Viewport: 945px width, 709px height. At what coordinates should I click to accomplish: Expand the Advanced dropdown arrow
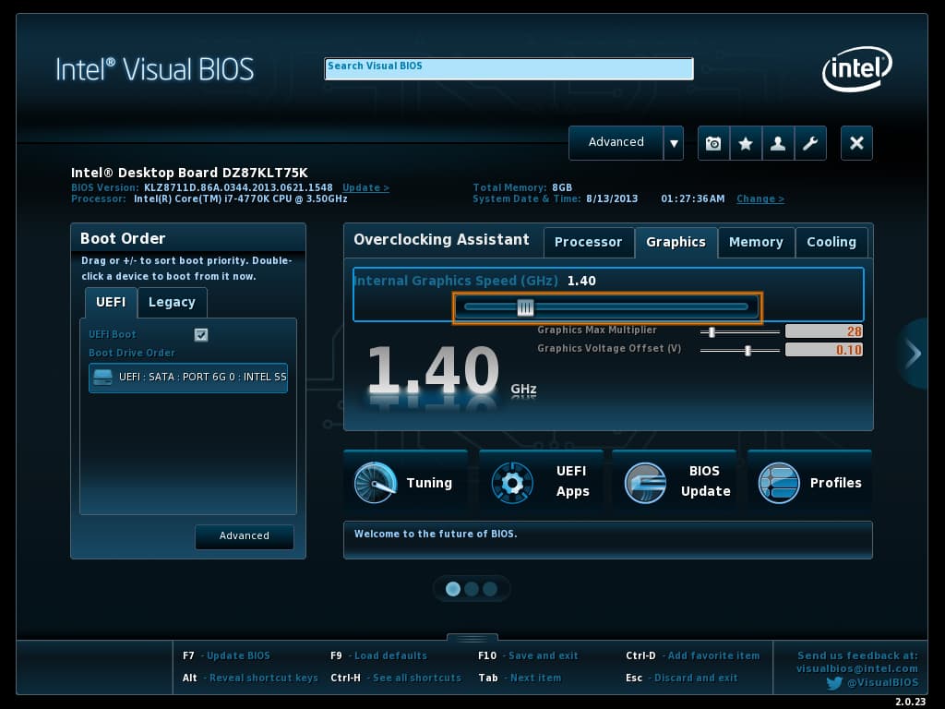click(674, 143)
